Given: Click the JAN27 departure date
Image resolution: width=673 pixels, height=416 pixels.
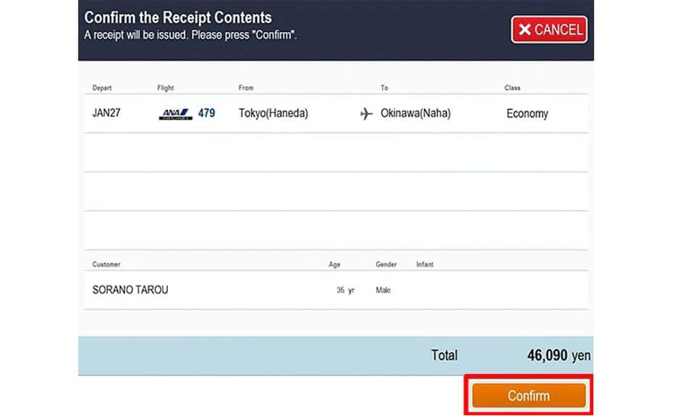Looking at the screenshot, I should point(106,113).
